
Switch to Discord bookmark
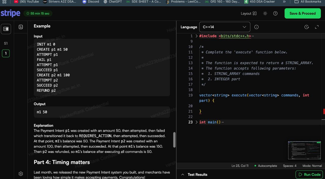click(x=91, y=2)
